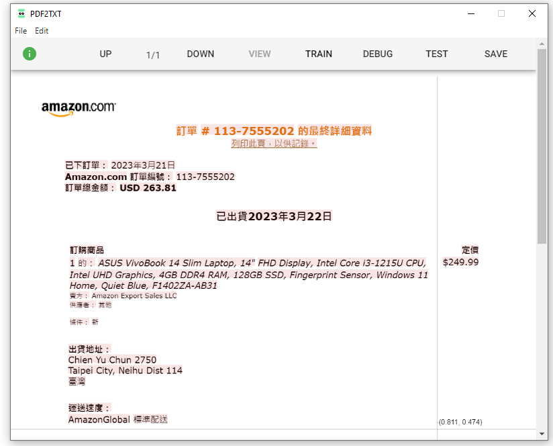Select the order title 113-7555202 heading

click(274, 131)
